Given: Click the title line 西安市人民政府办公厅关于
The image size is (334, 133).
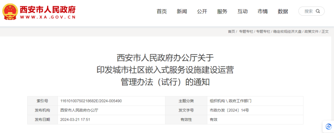Looking at the screenshot, I should pos(165,58).
